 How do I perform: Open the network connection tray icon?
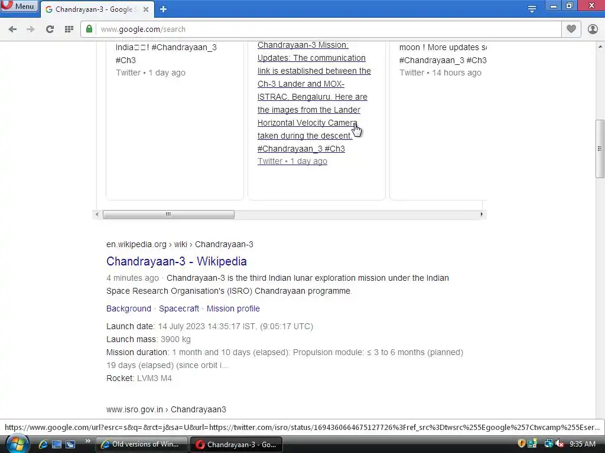(x=548, y=444)
